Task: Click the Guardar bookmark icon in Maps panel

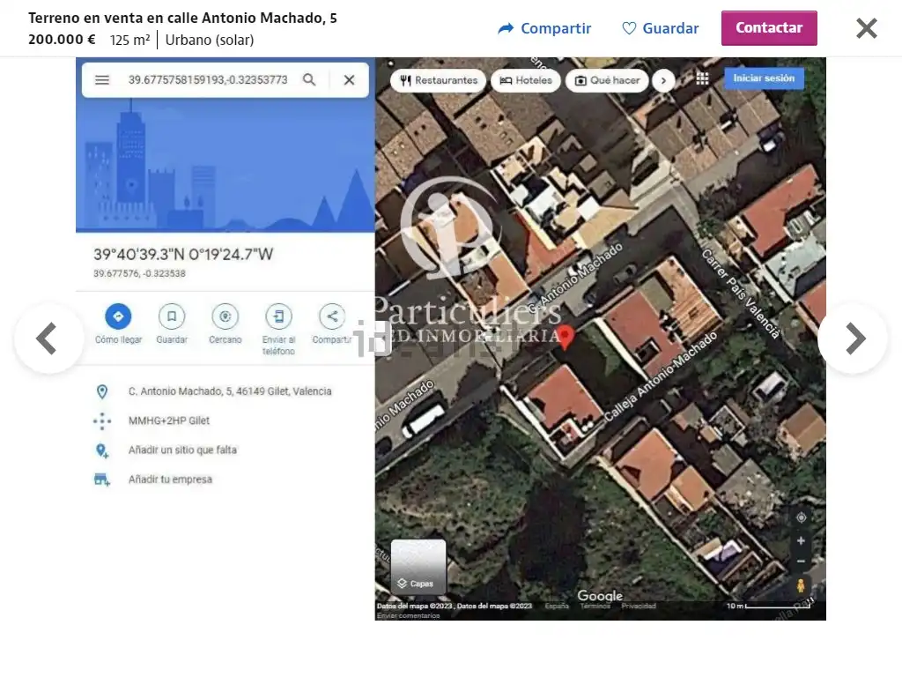Action: coord(172,316)
